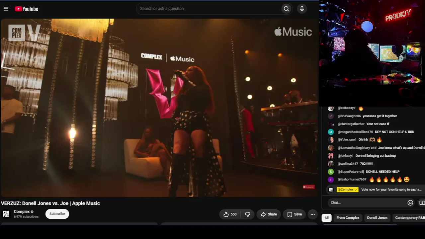425x239 pixels.
Task: Pause the VERZUZ video by clicking the player
Action: (x=159, y=108)
